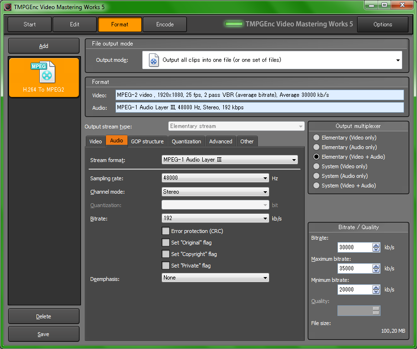
Task: Open the Deemphasis dropdown
Action: click(x=215, y=278)
